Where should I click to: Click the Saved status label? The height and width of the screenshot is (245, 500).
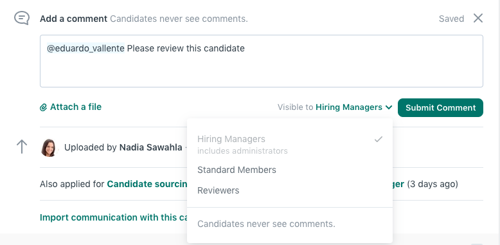(x=451, y=19)
